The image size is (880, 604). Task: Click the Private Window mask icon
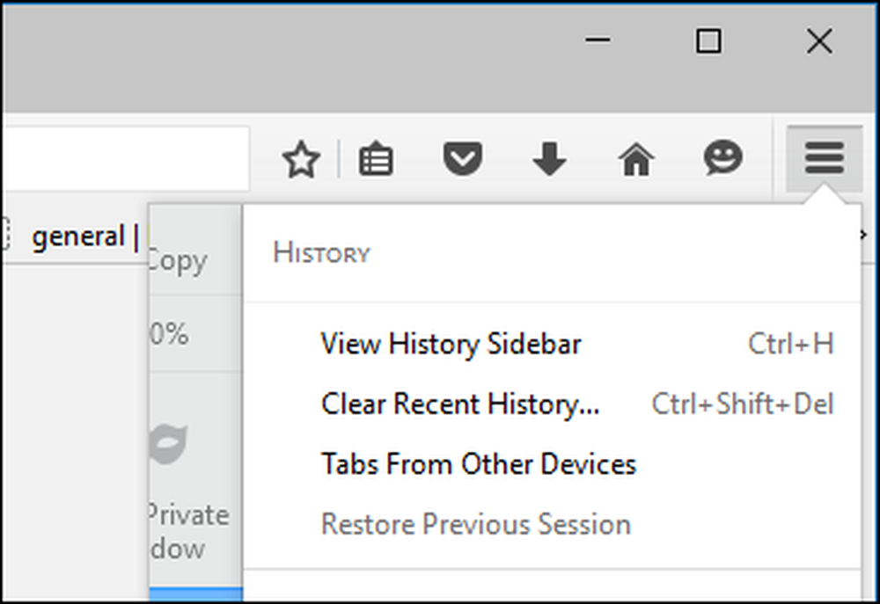(x=168, y=444)
